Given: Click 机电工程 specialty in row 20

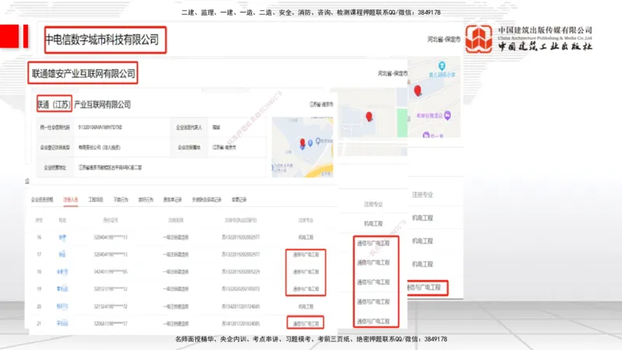Looking at the screenshot, I should pos(306,306).
